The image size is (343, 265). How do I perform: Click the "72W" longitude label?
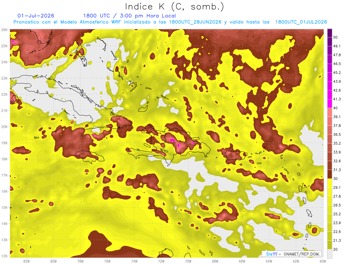[x=161, y=261]
